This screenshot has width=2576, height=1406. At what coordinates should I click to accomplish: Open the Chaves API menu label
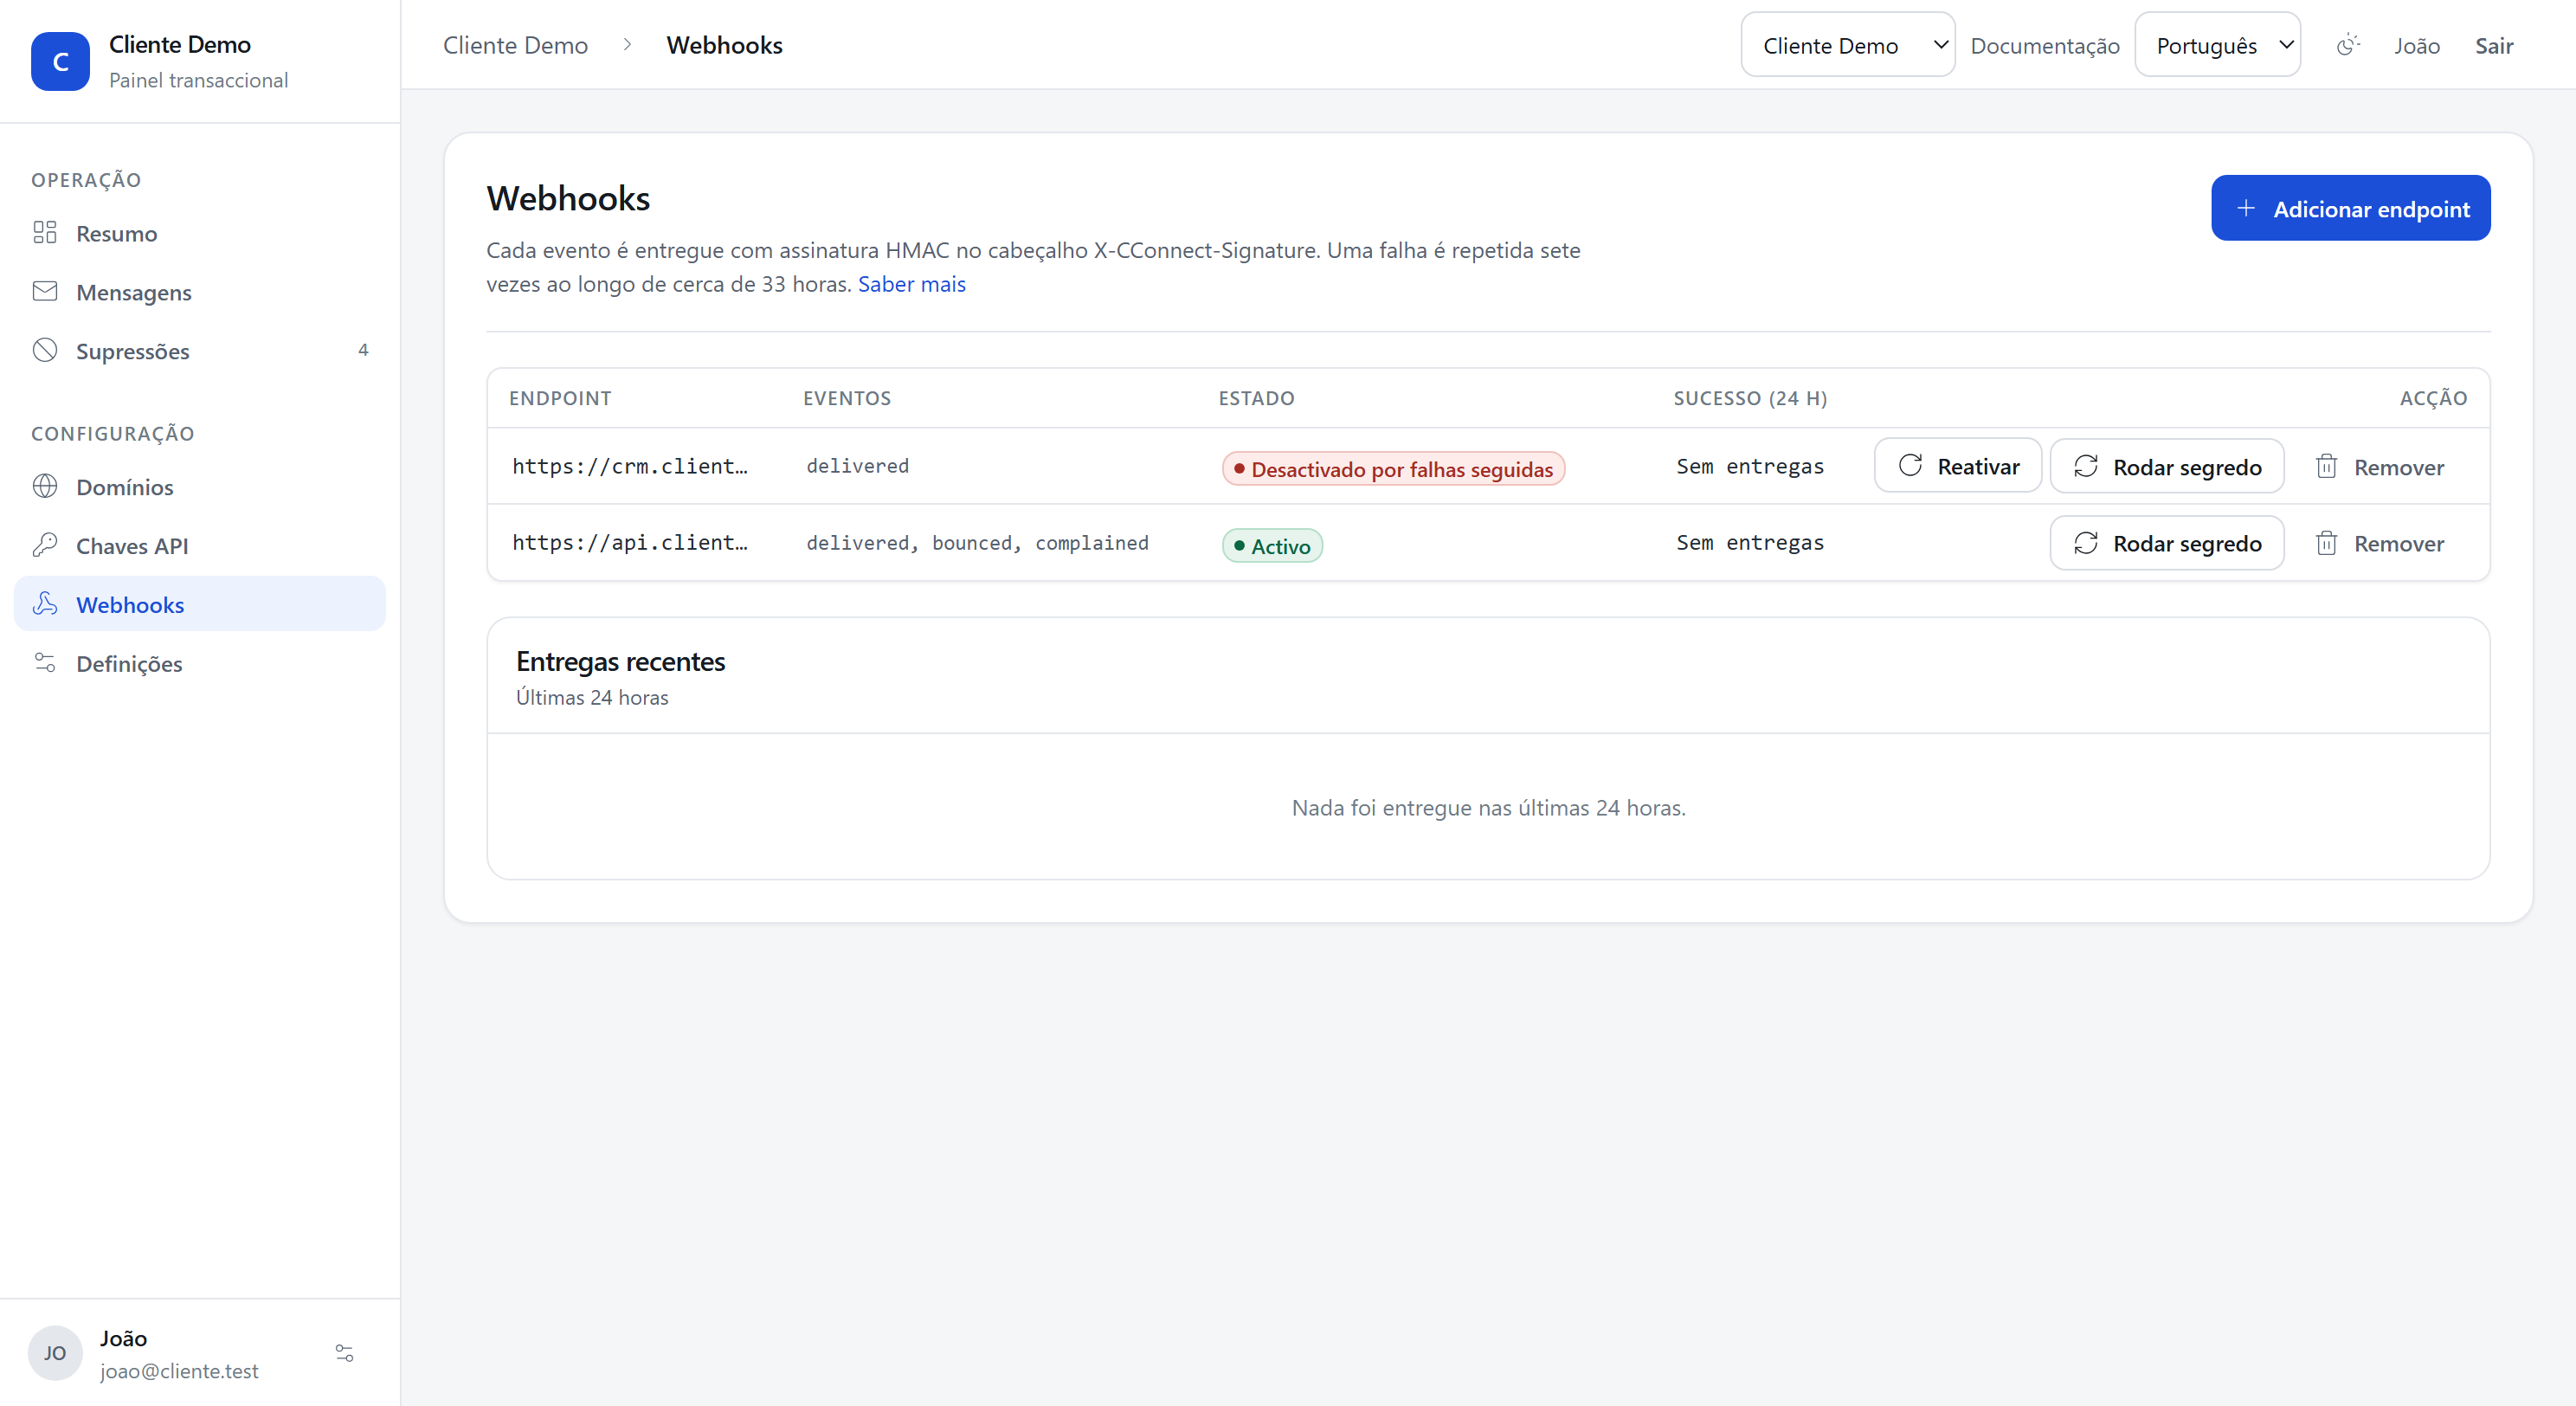point(132,546)
